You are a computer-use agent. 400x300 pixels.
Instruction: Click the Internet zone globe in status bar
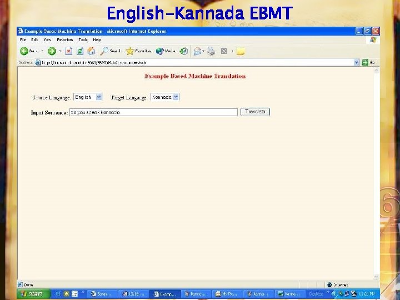[x=329, y=284]
